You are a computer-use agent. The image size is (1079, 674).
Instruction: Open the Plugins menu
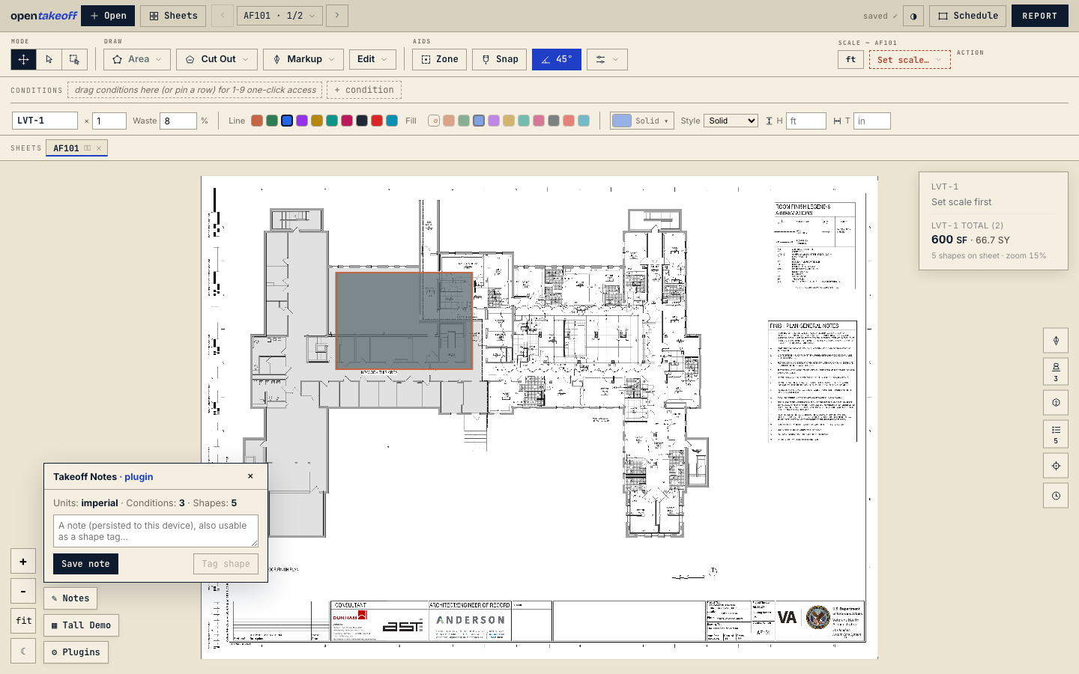pos(76,652)
